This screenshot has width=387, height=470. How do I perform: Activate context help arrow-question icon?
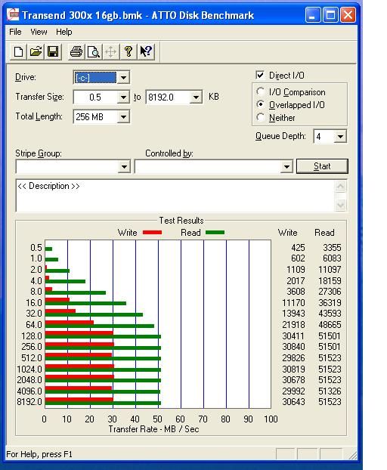click(146, 51)
